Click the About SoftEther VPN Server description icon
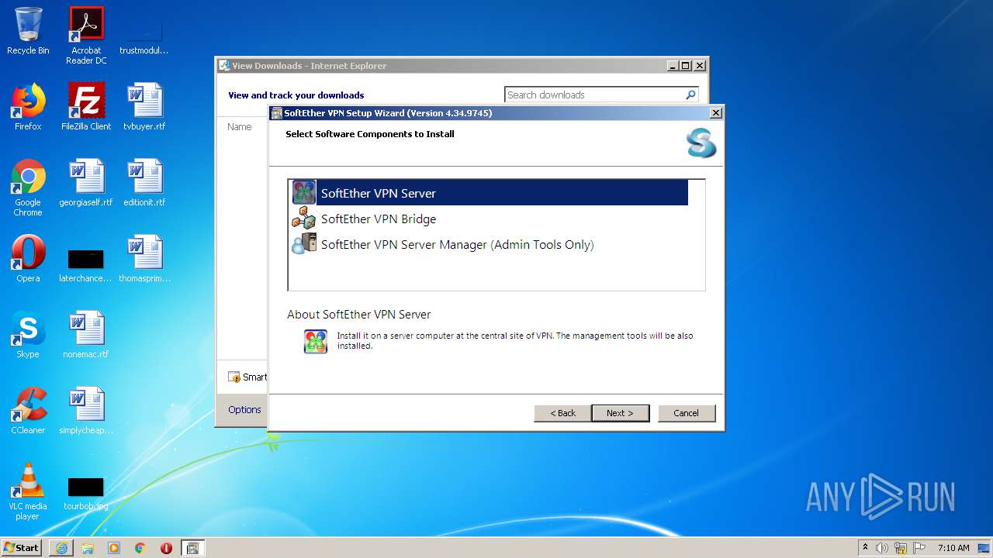 (316, 342)
